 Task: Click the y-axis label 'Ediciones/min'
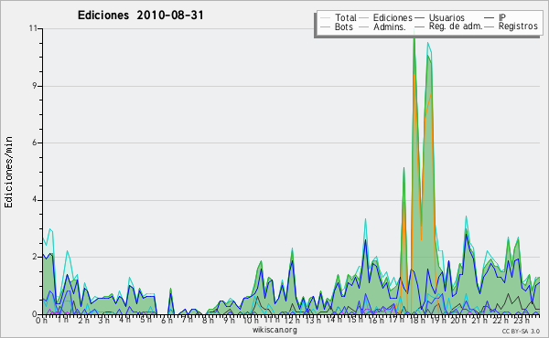click(x=8, y=173)
